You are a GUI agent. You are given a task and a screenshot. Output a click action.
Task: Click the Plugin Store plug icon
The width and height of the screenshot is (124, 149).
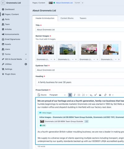3,74
